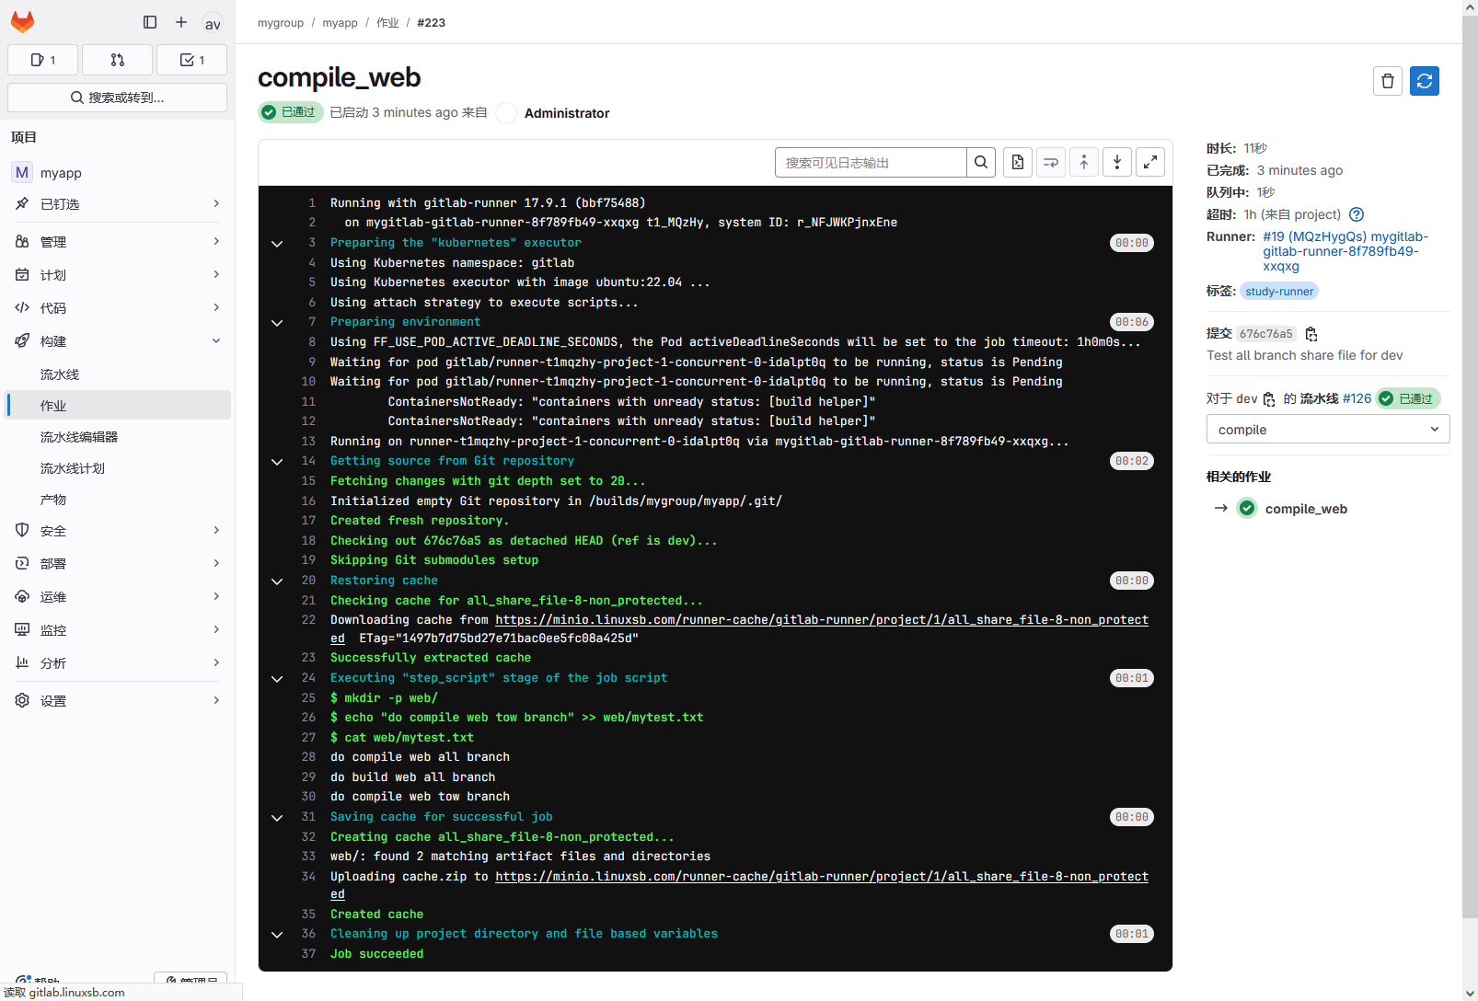Click log line number 1
This screenshot has width=1478, height=1001.
(x=312, y=203)
